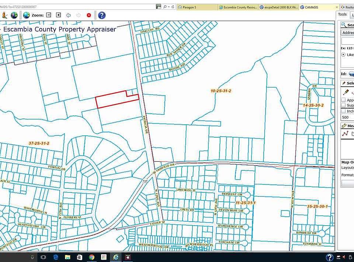The image size is (354, 262).
Task: Click the Task View taskbar button
Action: click(x=43, y=257)
